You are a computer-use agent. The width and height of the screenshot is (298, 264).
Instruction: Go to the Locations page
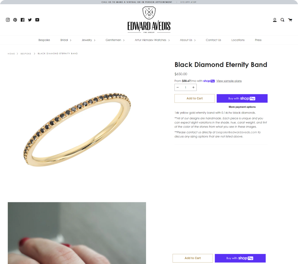coord(238,40)
